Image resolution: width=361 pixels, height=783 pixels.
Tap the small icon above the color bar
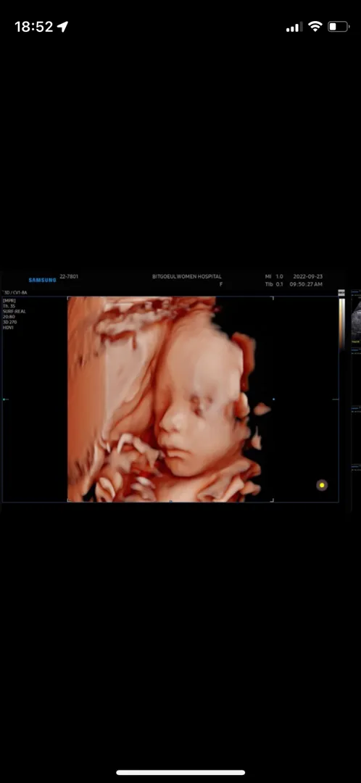coord(341,293)
